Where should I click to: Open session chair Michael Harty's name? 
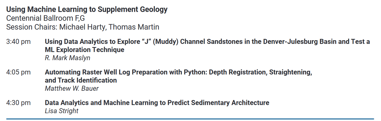pos(82,27)
